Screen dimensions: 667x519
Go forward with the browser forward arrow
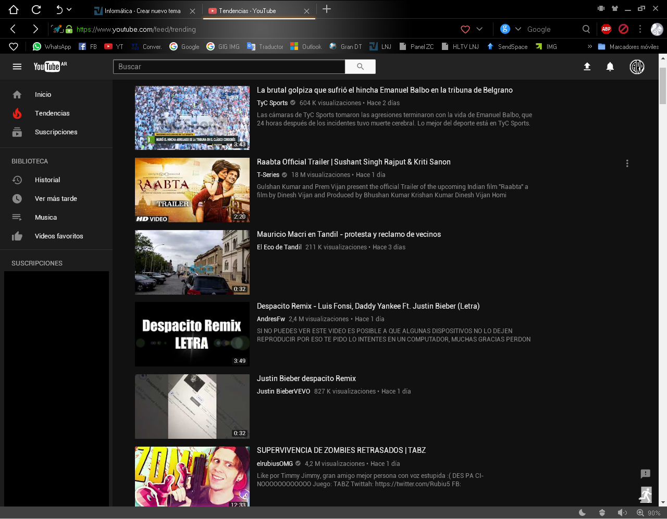click(35, 29)
